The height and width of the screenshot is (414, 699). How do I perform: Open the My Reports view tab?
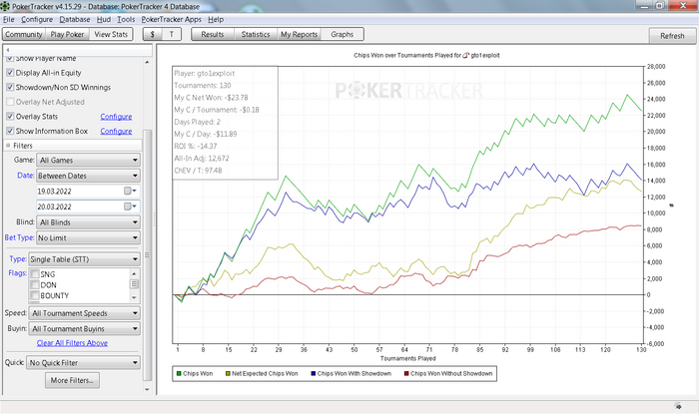[299, 34]
